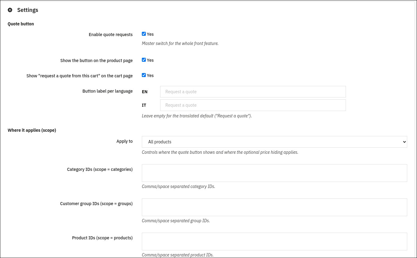This screenshot has height=258, width=417.
Task: Toggle the cart page quote request checkbox
Action: point(144,75)
